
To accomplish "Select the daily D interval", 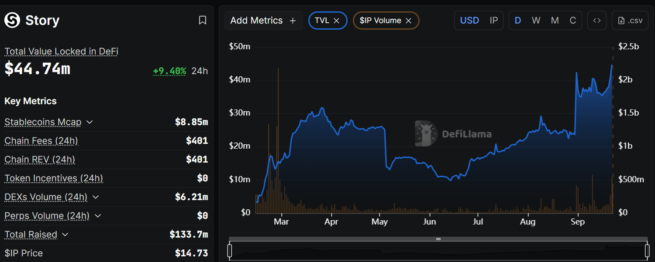I will tap(518, 20).
